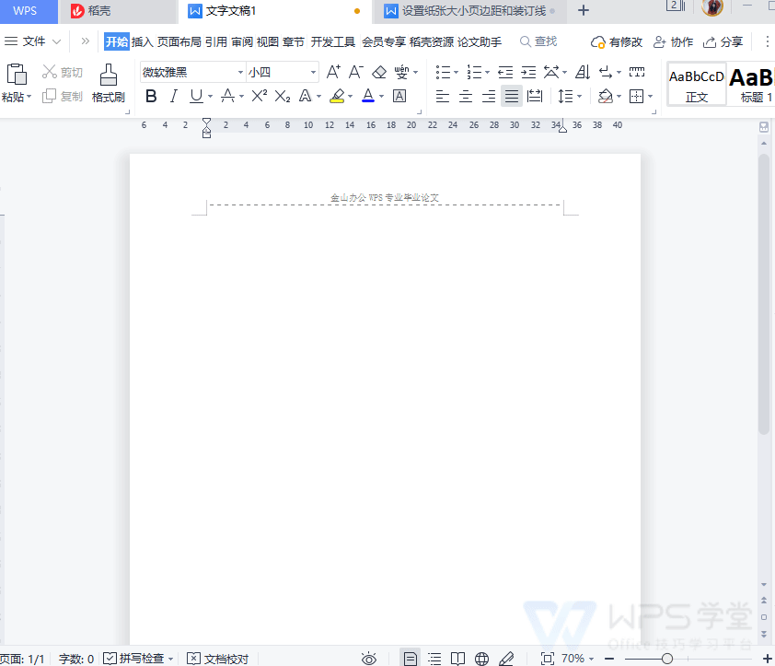Open the pinyin guide (拼音指南) tool
This screenshot has width=775, height=666.
[402, 72]
